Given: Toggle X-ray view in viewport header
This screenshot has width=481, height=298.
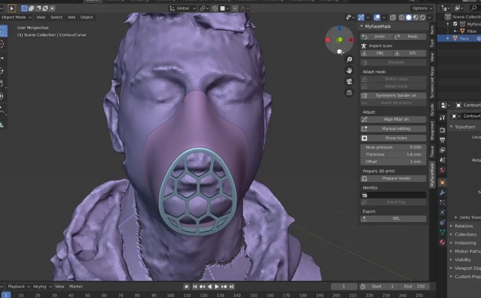Looking at the screenshot, I should (393, 18).
